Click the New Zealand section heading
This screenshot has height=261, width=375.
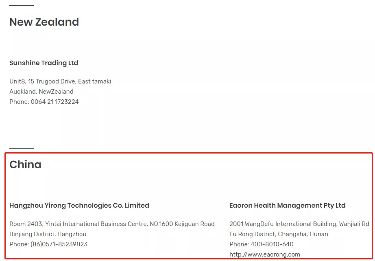[44, 22]
